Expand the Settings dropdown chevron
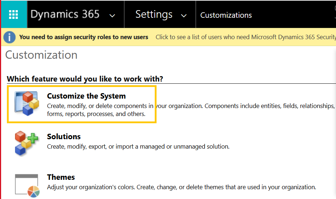Screen dimensions: 336x199 click(x=184, y=15)
